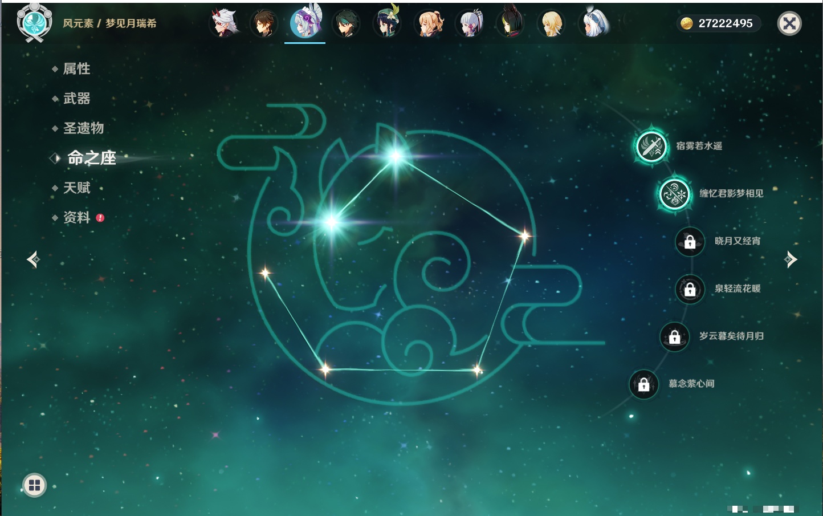The width and height of the screenshot is (823, 516).
Task: Click the brightest top star of the constellation
Action: 396,155
